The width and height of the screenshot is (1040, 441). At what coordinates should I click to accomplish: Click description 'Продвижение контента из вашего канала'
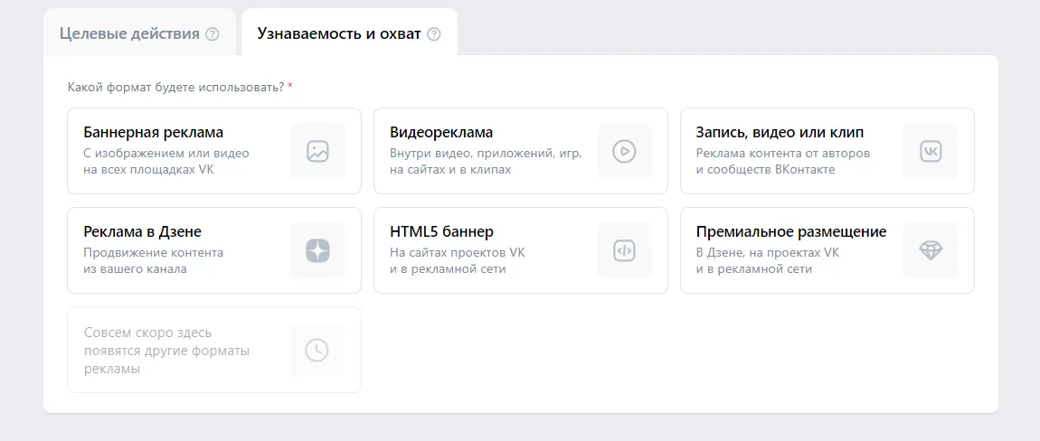tap(153, 260)
